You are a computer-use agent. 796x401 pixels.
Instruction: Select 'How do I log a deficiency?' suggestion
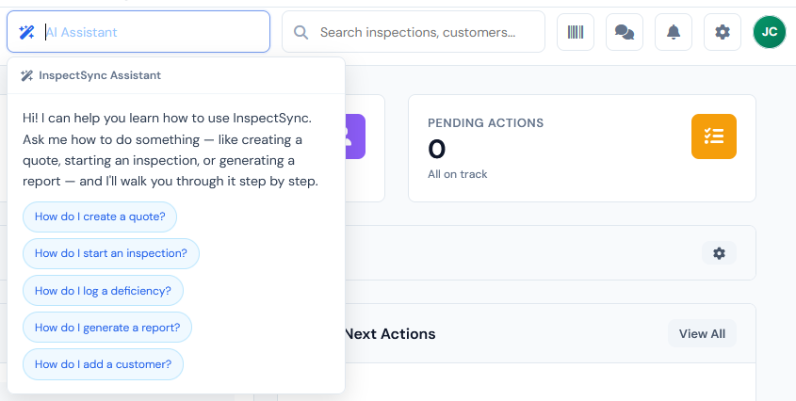[103, 291]
